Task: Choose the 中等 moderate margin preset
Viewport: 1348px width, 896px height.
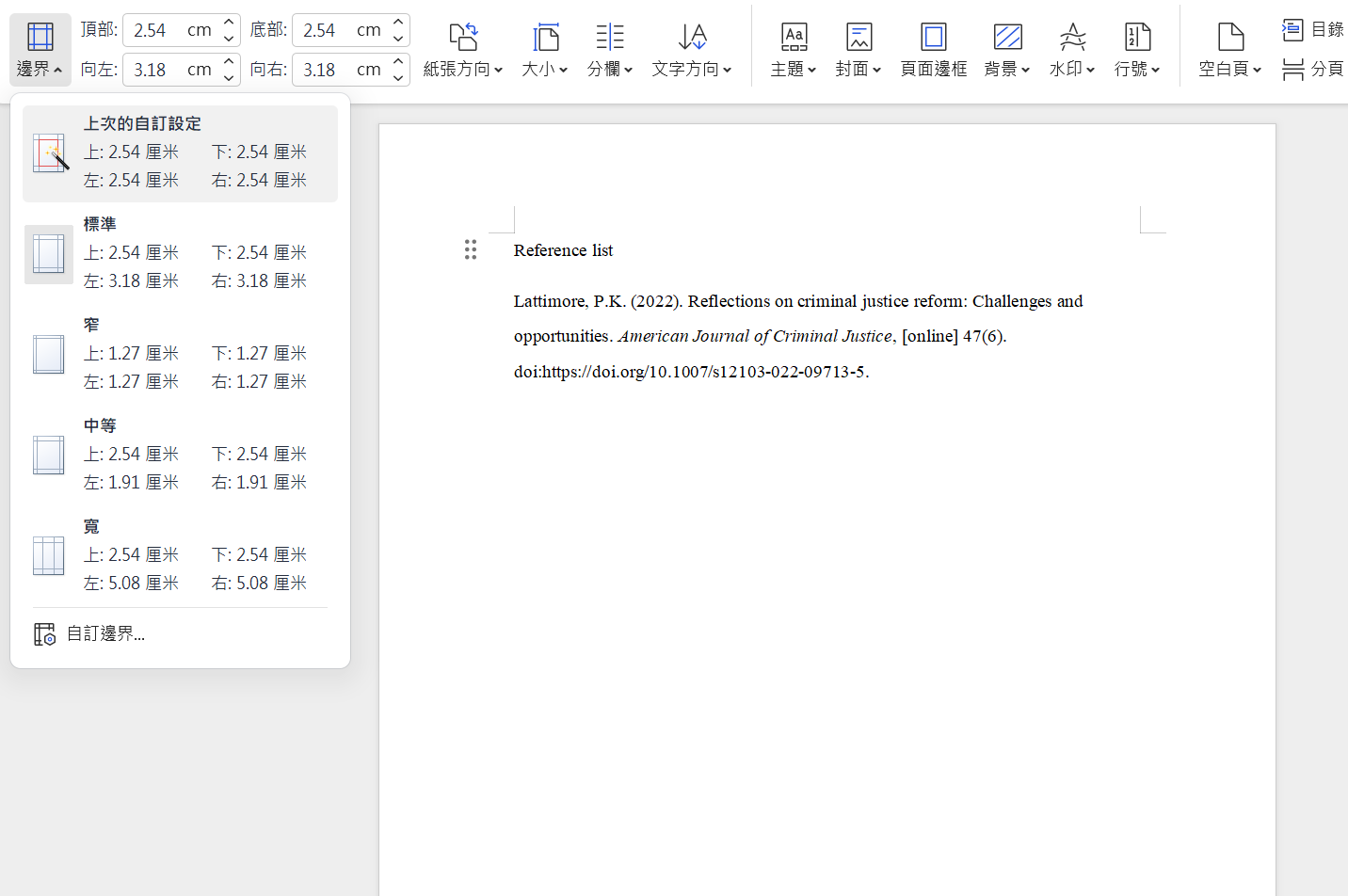Action: [180, 456]
